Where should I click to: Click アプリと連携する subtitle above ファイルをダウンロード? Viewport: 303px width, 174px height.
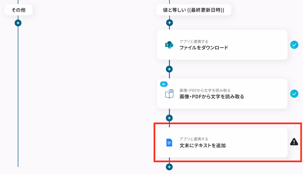(x=194, y=42)
